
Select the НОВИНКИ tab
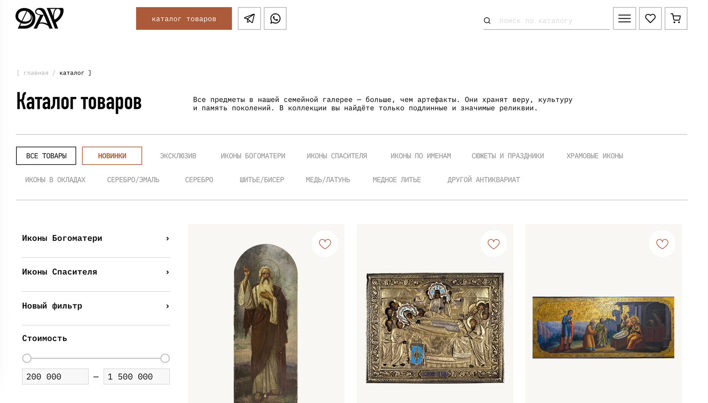(112, 156)
